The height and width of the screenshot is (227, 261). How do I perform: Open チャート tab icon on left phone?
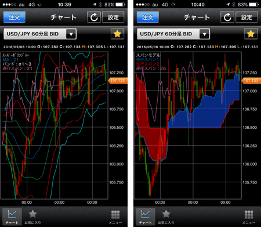coord(12,217)
